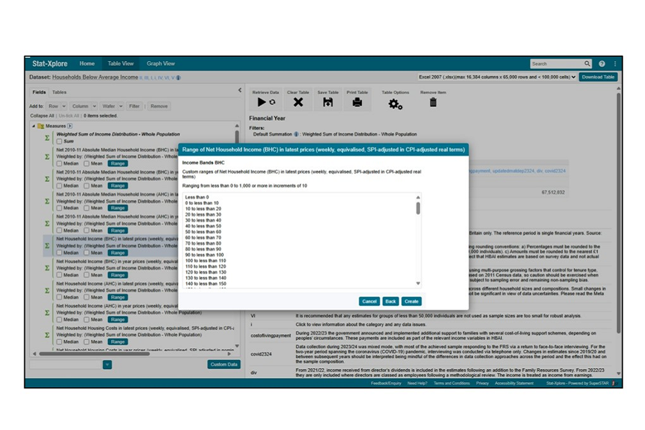
Task: Click the Print Table printer icon
Action: pyautogui.click(x=357, y=102)
